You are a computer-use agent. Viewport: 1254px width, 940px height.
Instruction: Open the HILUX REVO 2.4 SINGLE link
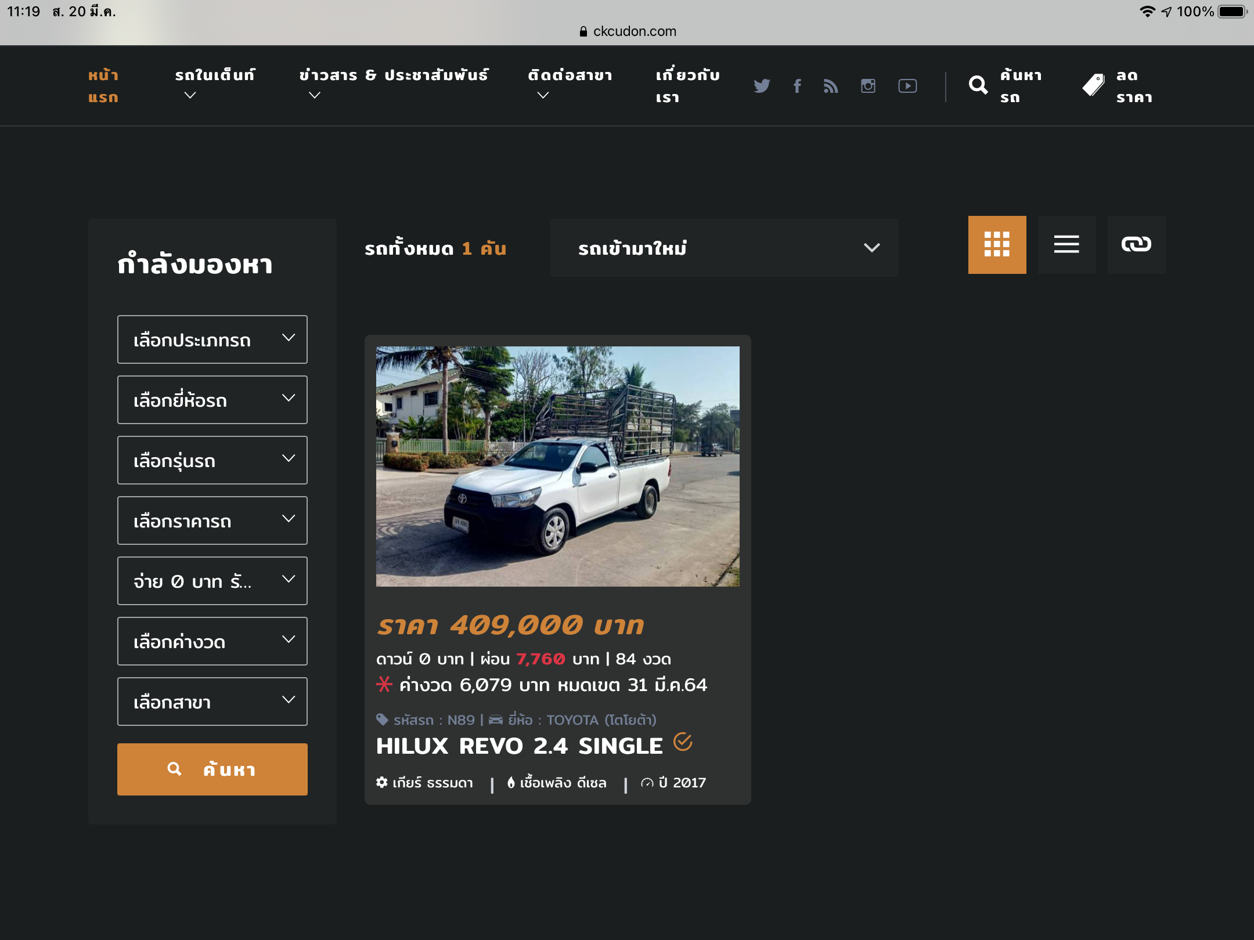tap(519, 746)
